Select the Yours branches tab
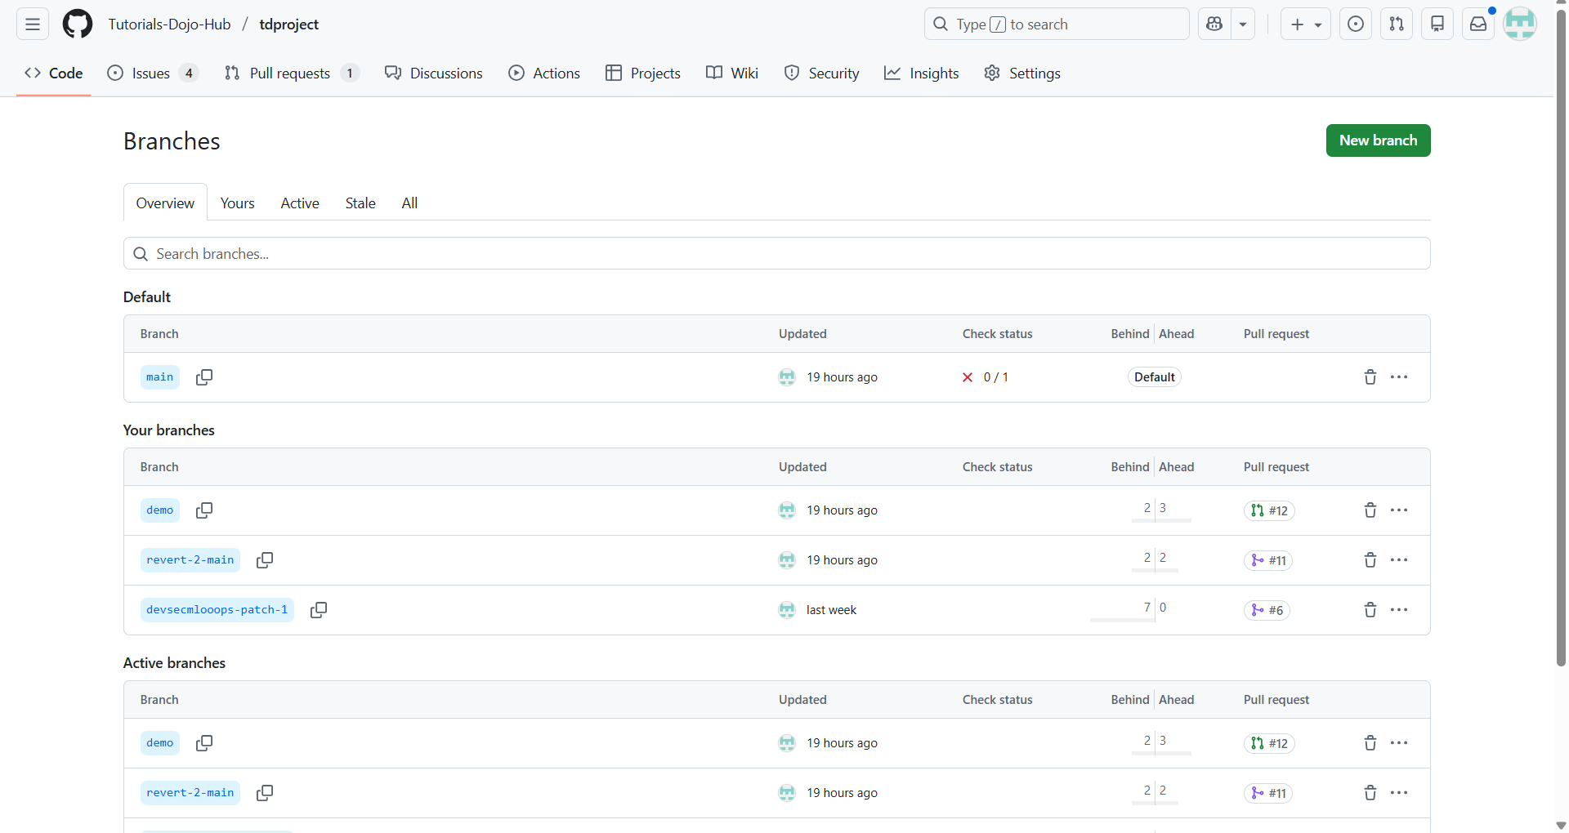The image size is (1569, 833). (237, 203)
